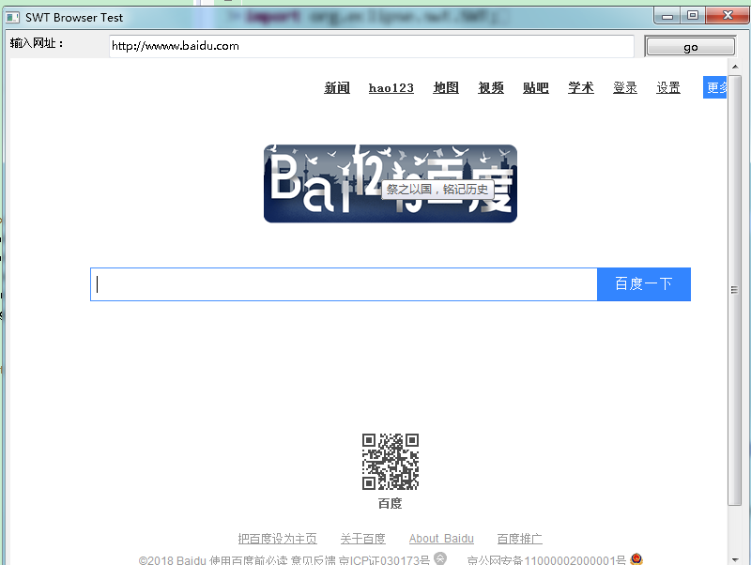Maximize the SWT Browser Test window
This screenshot has height=565, width=751.
693,16
